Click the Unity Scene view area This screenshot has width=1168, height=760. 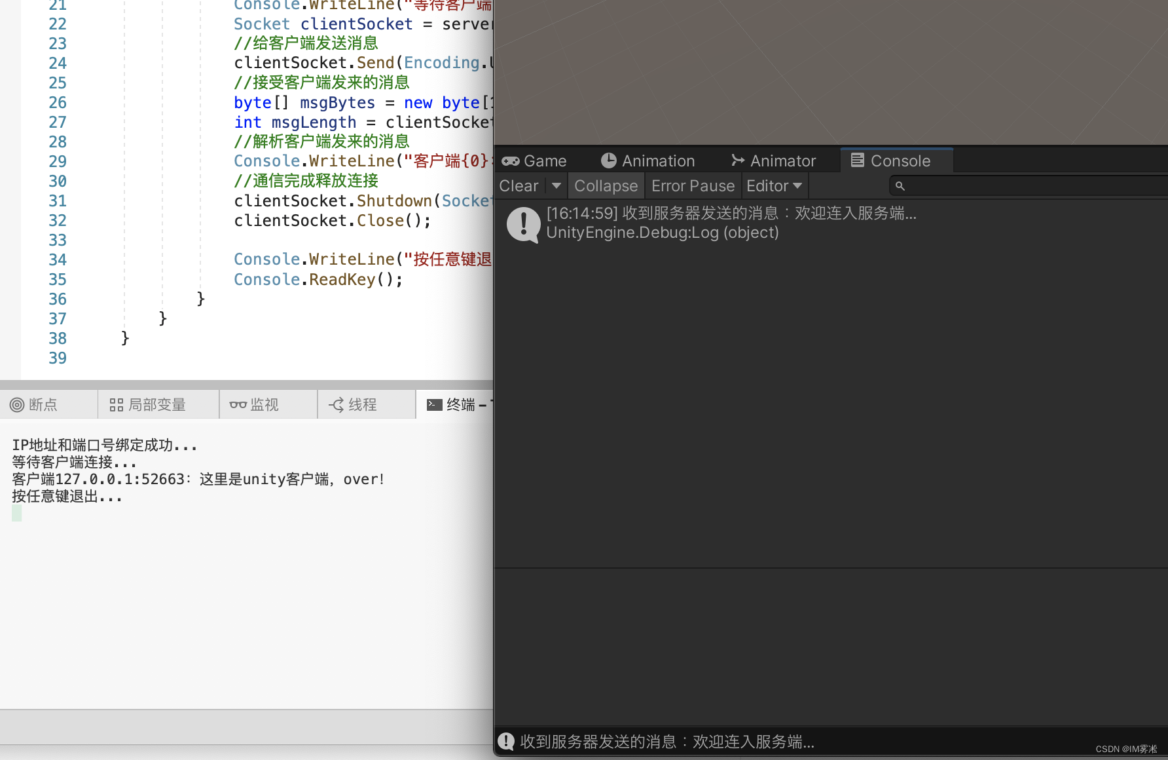(831, 72)
